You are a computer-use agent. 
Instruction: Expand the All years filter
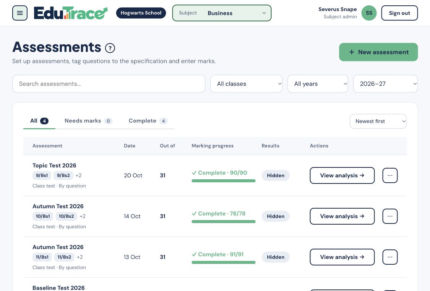pos(318,84)
